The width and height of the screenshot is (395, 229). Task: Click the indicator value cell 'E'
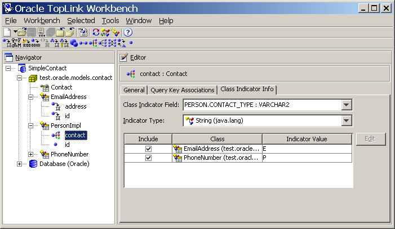307,149
